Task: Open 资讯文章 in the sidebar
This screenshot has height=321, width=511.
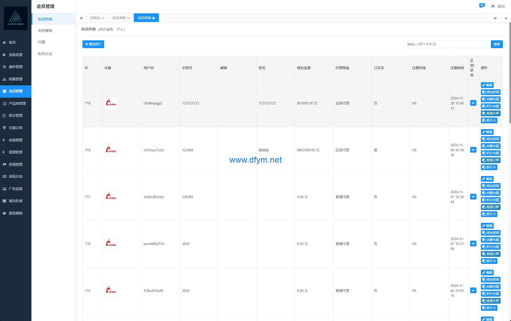Action: coord(16,176)
